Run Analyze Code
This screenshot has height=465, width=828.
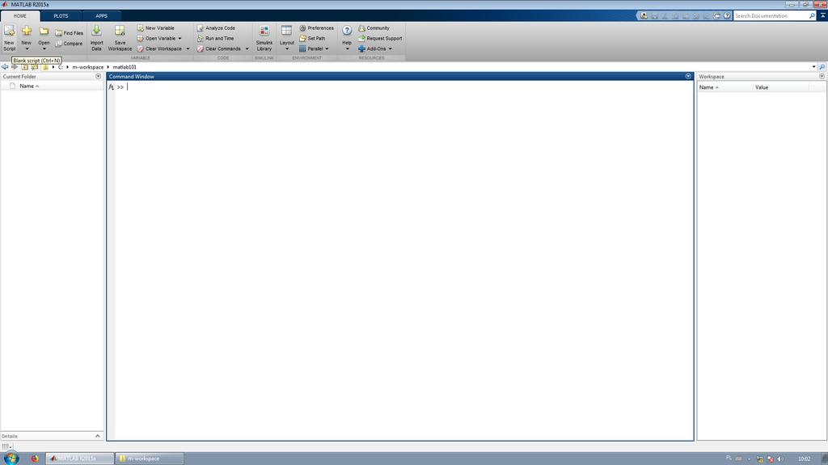216,28
